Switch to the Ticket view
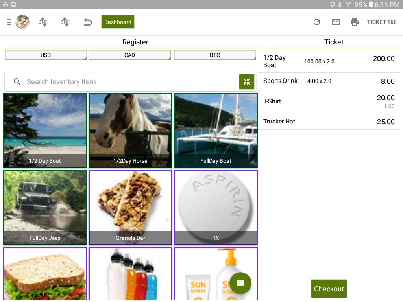Image resolution: width=403 pixels, height=302 pixels. pyautogui.click(x=334, y=42)
